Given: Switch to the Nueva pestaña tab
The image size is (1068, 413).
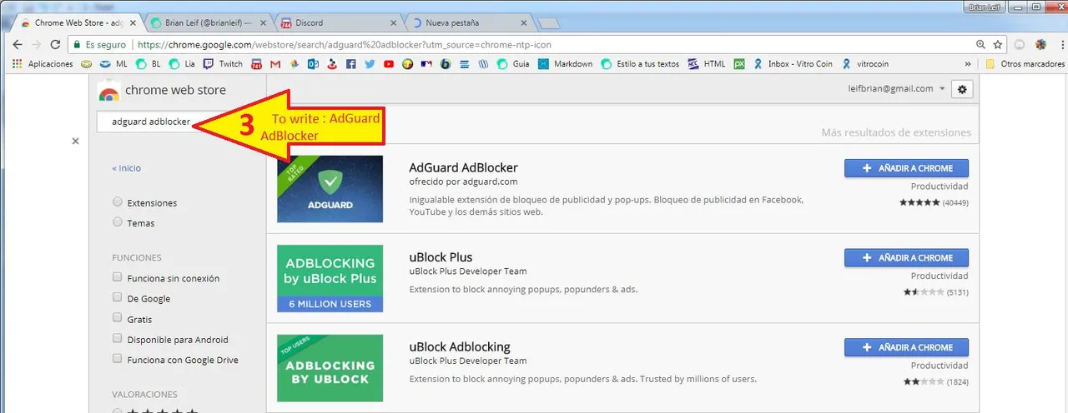Looking at the screenshot, I should point(469,22).
